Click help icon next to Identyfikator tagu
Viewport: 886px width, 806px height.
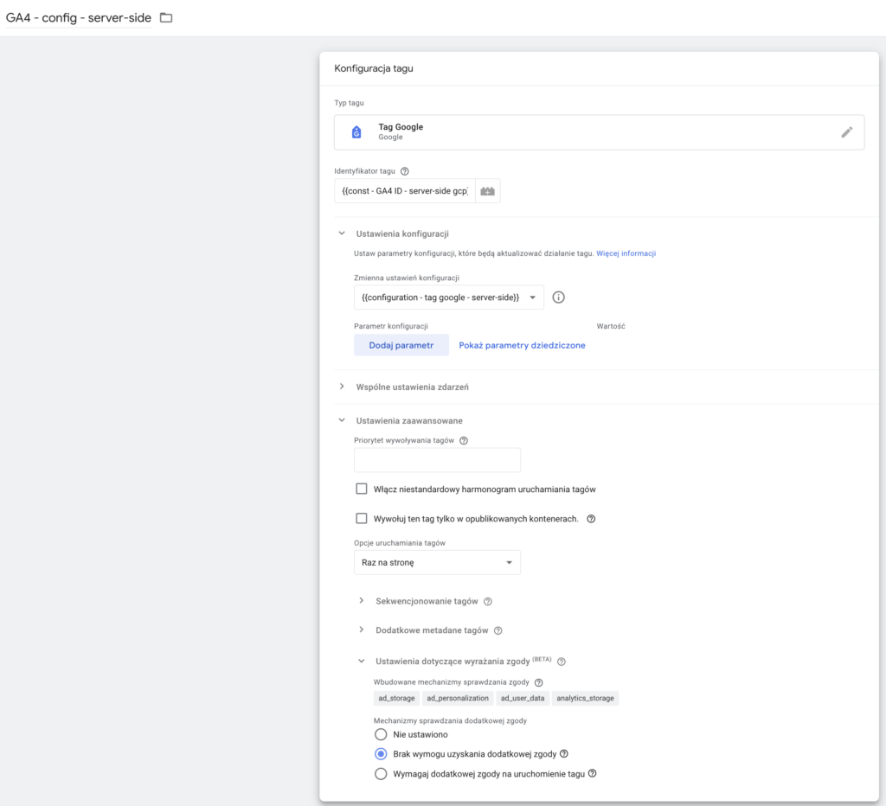click(x=405, y=171)
